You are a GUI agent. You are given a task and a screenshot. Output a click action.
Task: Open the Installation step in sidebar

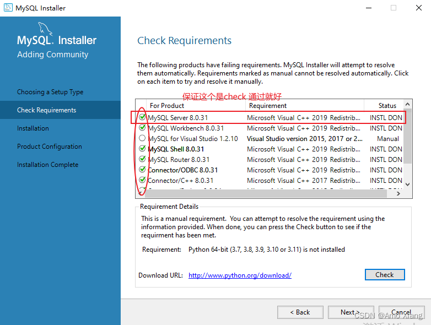click(x=33, y=128)
